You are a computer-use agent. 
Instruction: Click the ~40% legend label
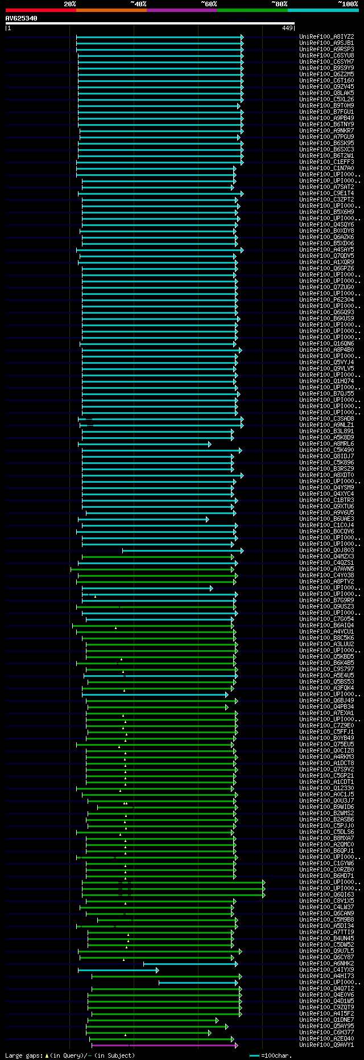point(138,4)
